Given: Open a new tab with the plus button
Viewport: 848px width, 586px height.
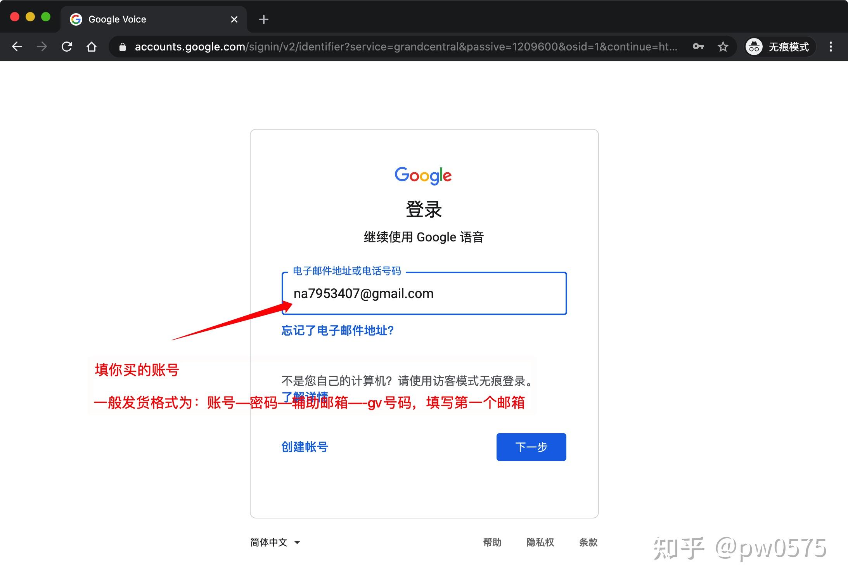Looking at the screenshot, I should coord(263,19).
